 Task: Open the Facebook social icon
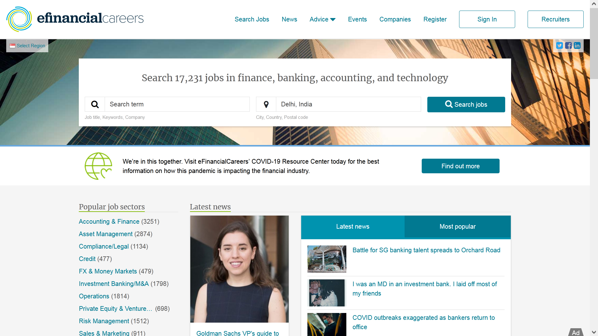tap(568, 46)
